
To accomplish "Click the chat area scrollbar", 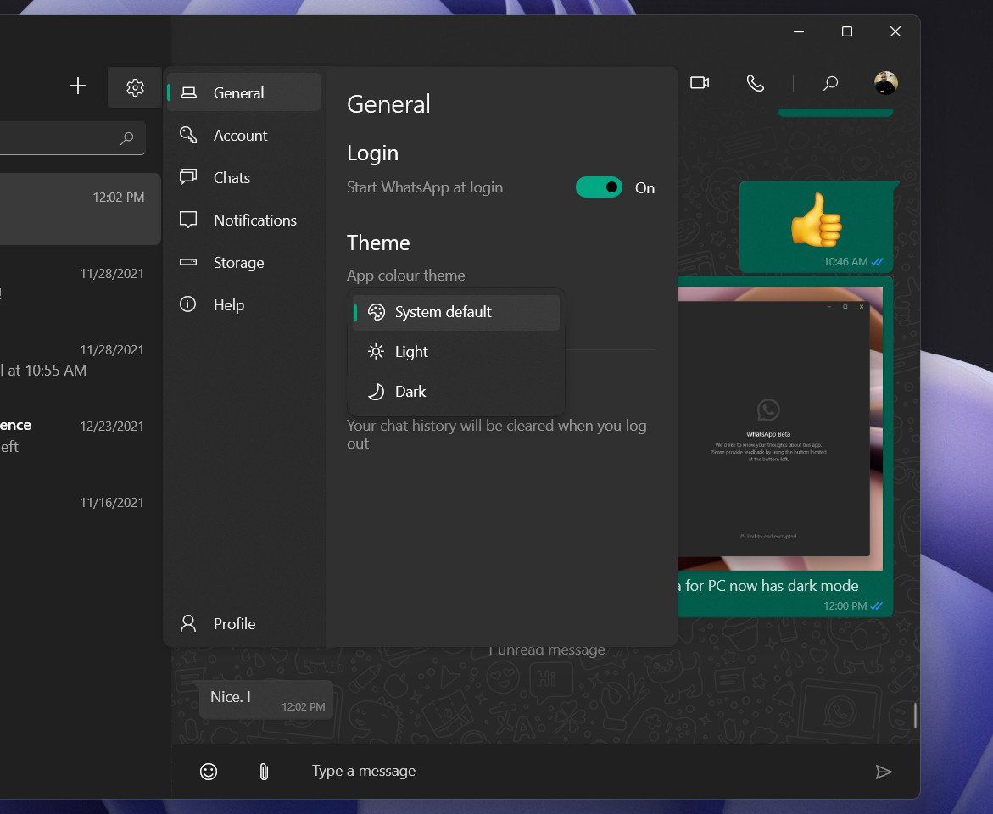I will click(x=915, y=715).
